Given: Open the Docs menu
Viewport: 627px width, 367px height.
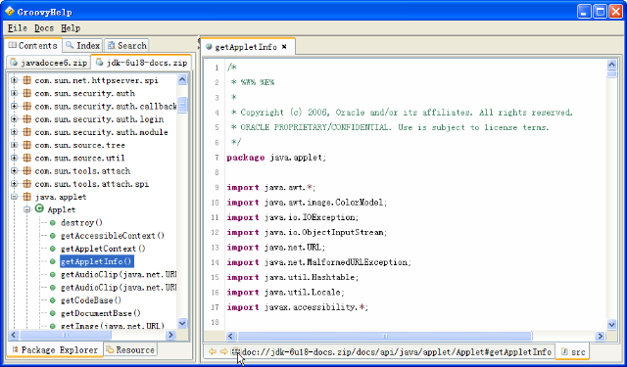Looking at the screenshot, I should [44, 28].
